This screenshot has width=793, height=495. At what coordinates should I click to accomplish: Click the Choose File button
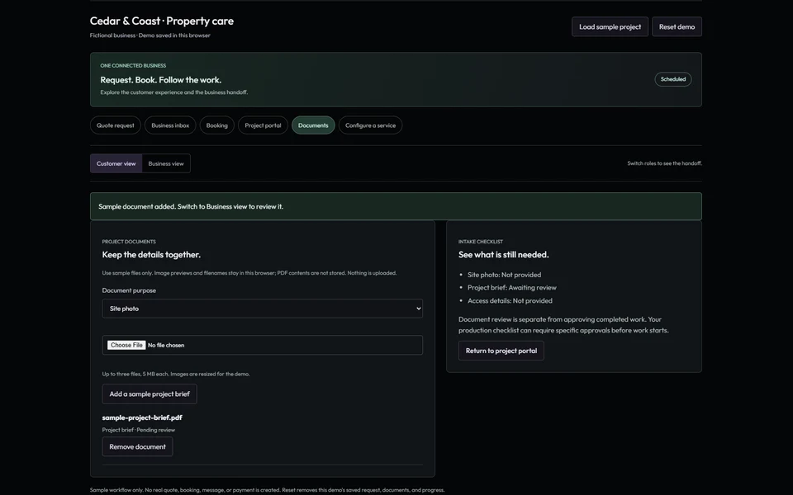click(126, 345)
